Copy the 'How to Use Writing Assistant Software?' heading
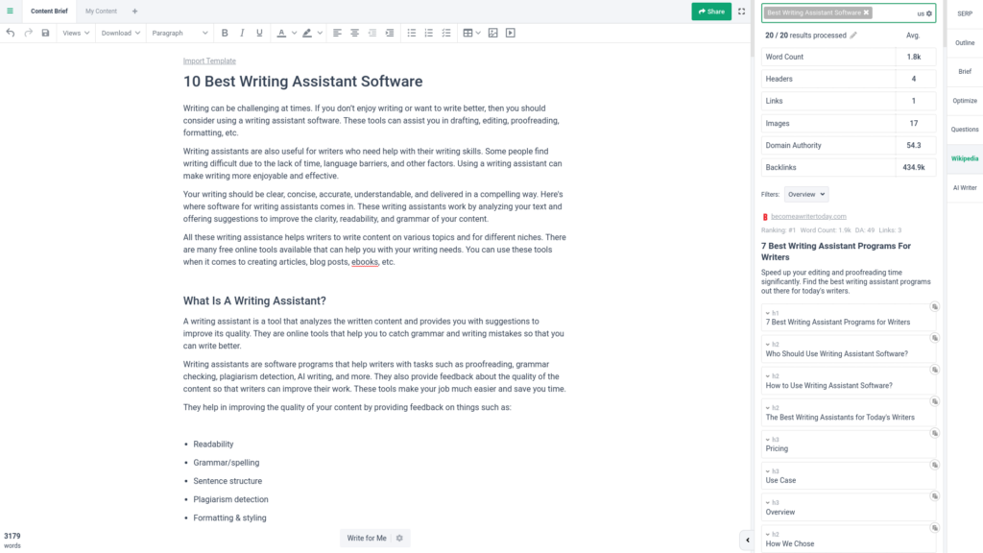Screen dimensions: 983x553 (x=935, y=370)
